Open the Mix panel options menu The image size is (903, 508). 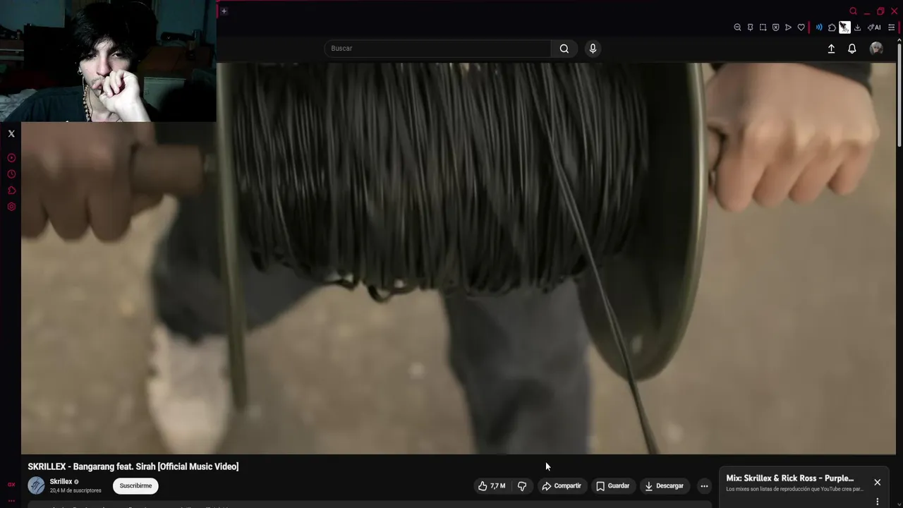coord(877,502)
